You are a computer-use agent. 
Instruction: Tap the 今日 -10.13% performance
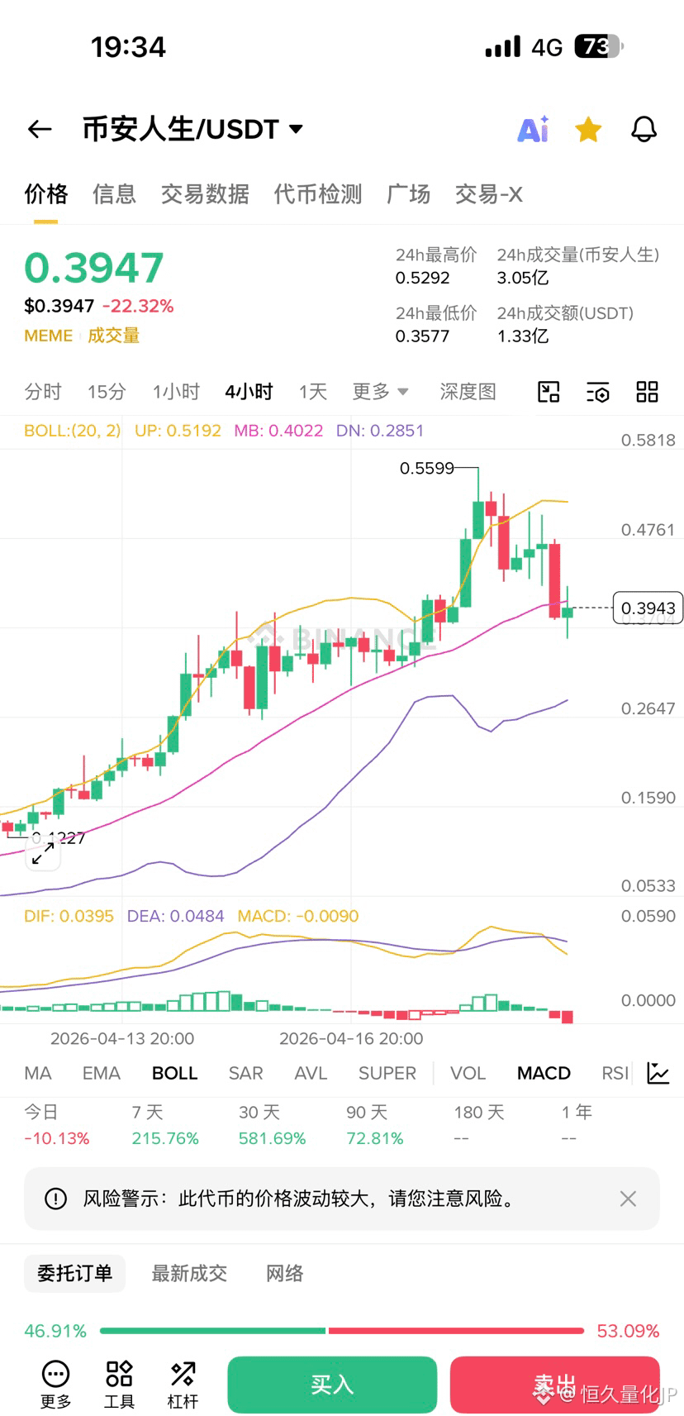pyautogui.click(x=56, y=1125)
